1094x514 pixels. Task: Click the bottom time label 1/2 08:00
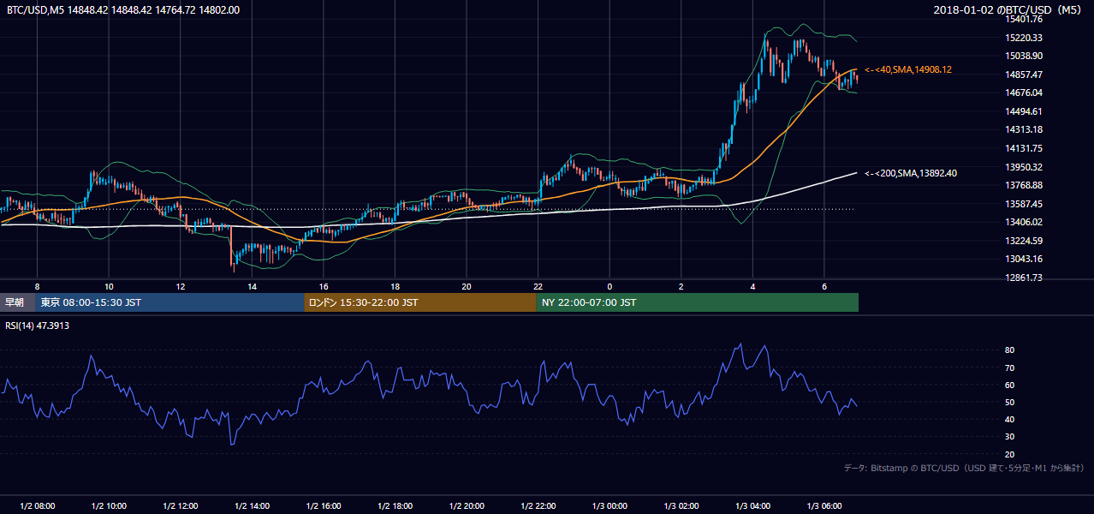coord(37,506)
